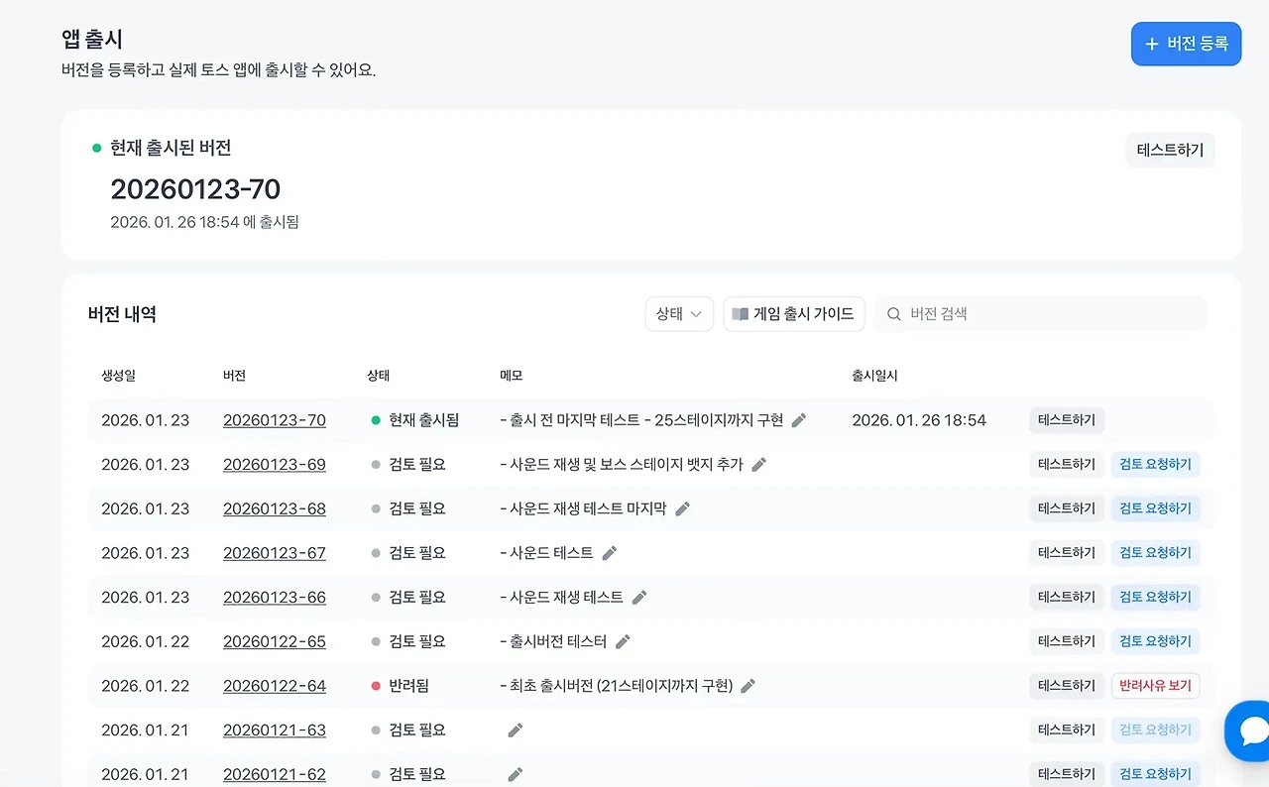Click the large 20260123-70 version heading
The height and width of the screenshot is (787, 1269).
point(195,188)
